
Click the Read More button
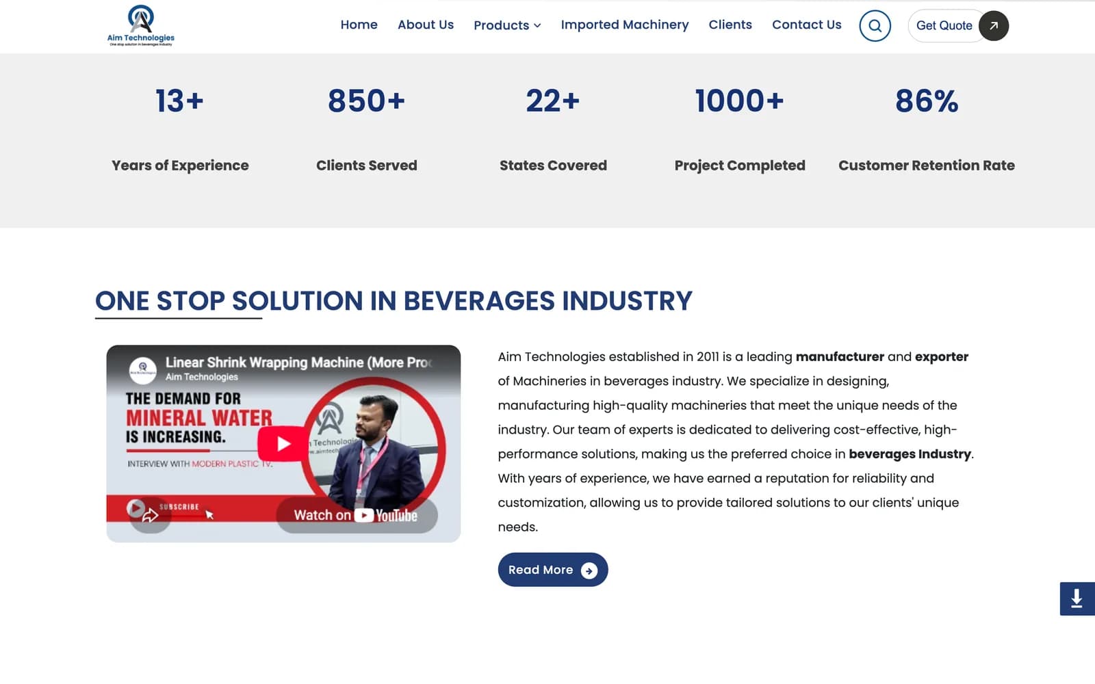click(x=553, y=570)
